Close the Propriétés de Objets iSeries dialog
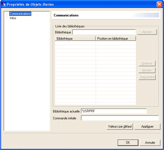Viewport: 164px width, 150px height. point(159,4)
